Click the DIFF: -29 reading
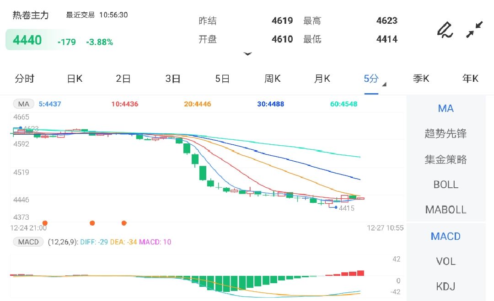This screenshot has width=494, height=301. coord(94,242)
